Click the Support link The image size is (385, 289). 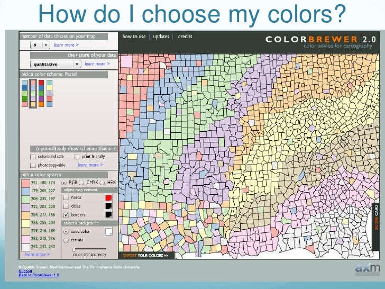click(x=25, y=271)
